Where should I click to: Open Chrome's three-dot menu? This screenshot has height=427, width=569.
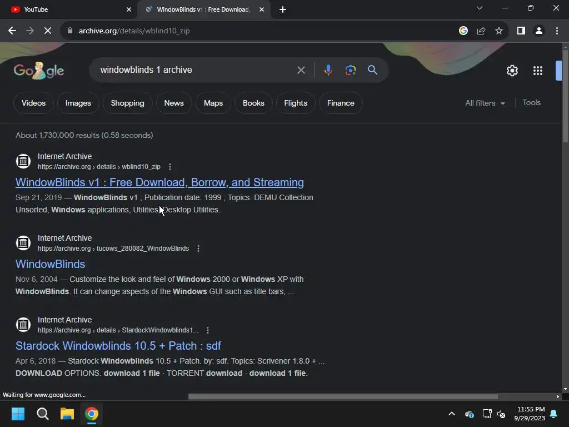[x=557, y=31]
